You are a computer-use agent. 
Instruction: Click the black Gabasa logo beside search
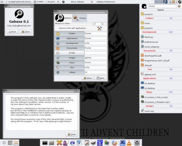click(144, 6)
